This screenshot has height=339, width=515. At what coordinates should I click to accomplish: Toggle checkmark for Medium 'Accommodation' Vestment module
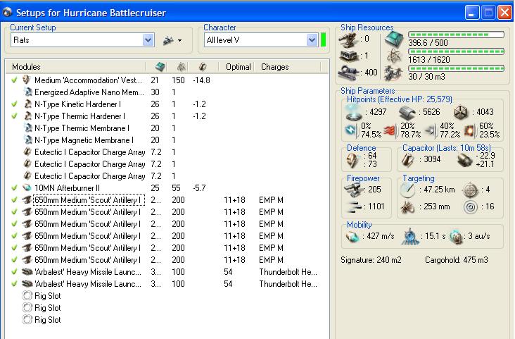[x=15, y=80]
